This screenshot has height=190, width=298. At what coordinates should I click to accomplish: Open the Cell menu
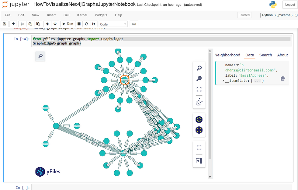pos(66,15)
